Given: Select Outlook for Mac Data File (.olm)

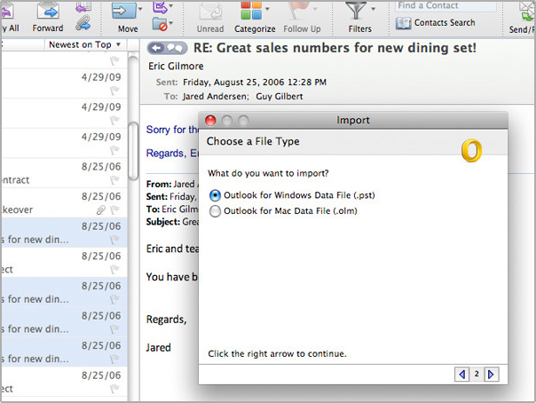Looking at the screenshot, I should 215,211.
